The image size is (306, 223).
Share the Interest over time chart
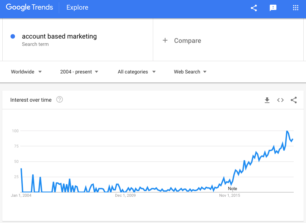[x=294, y=100]
